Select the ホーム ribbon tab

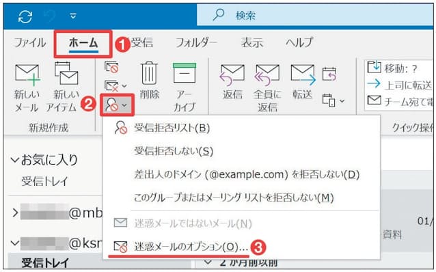(83, 43)
